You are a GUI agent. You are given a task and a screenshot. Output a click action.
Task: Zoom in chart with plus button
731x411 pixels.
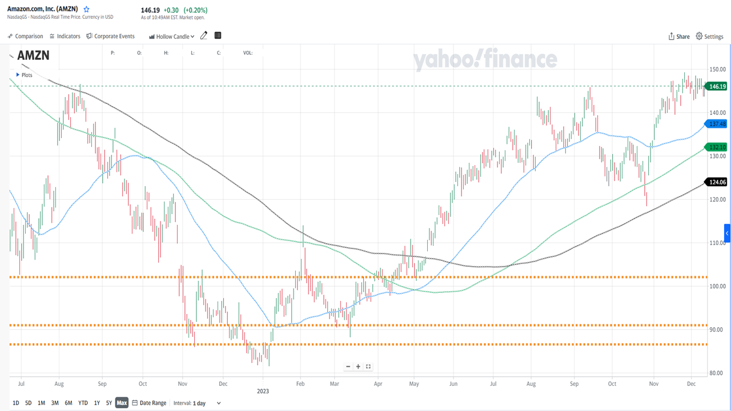point(358,366)
